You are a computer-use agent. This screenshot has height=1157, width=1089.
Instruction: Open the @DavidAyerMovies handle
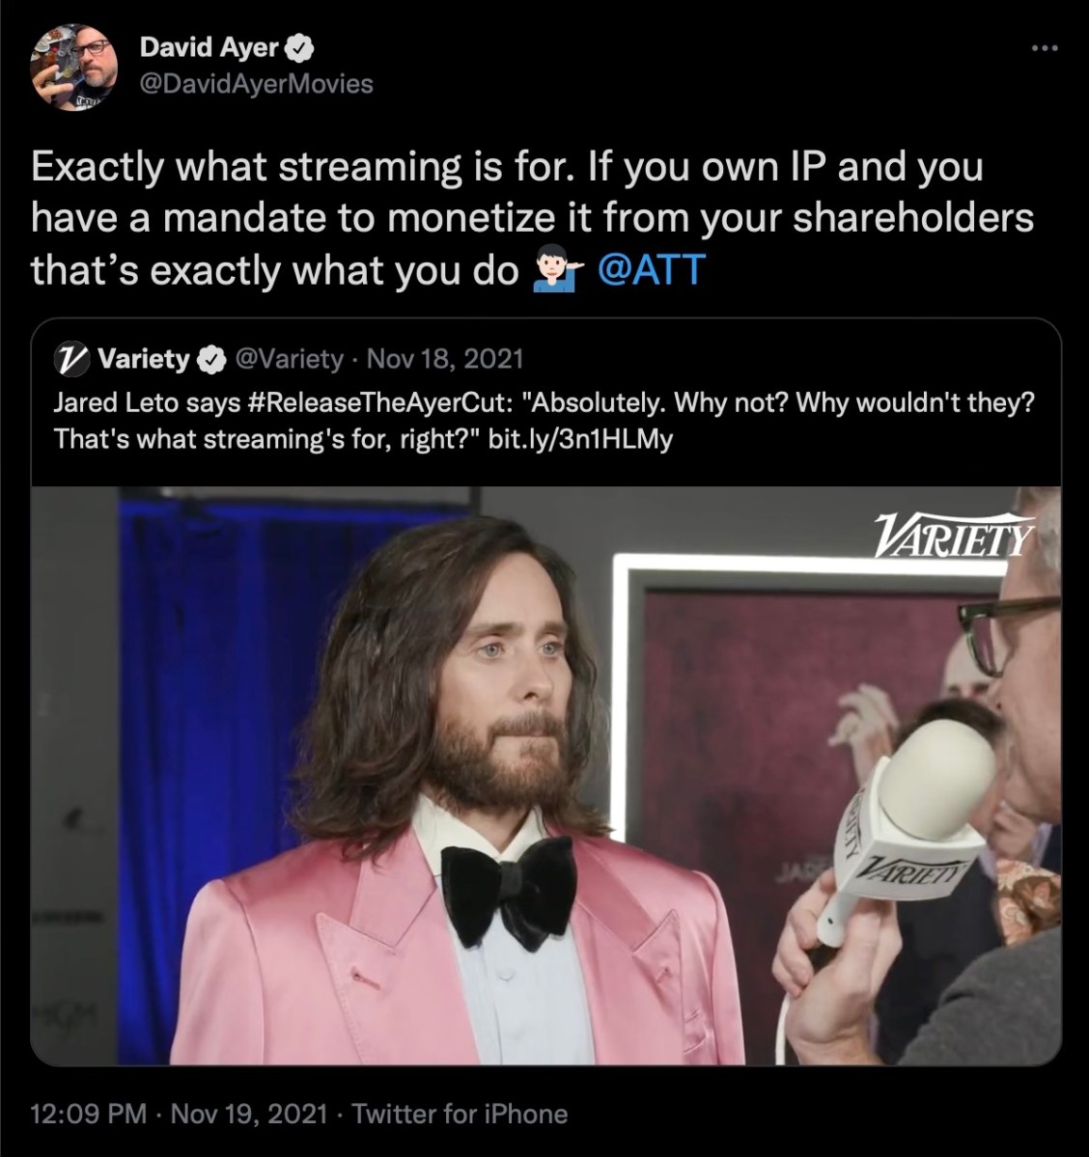click(256, 84)
